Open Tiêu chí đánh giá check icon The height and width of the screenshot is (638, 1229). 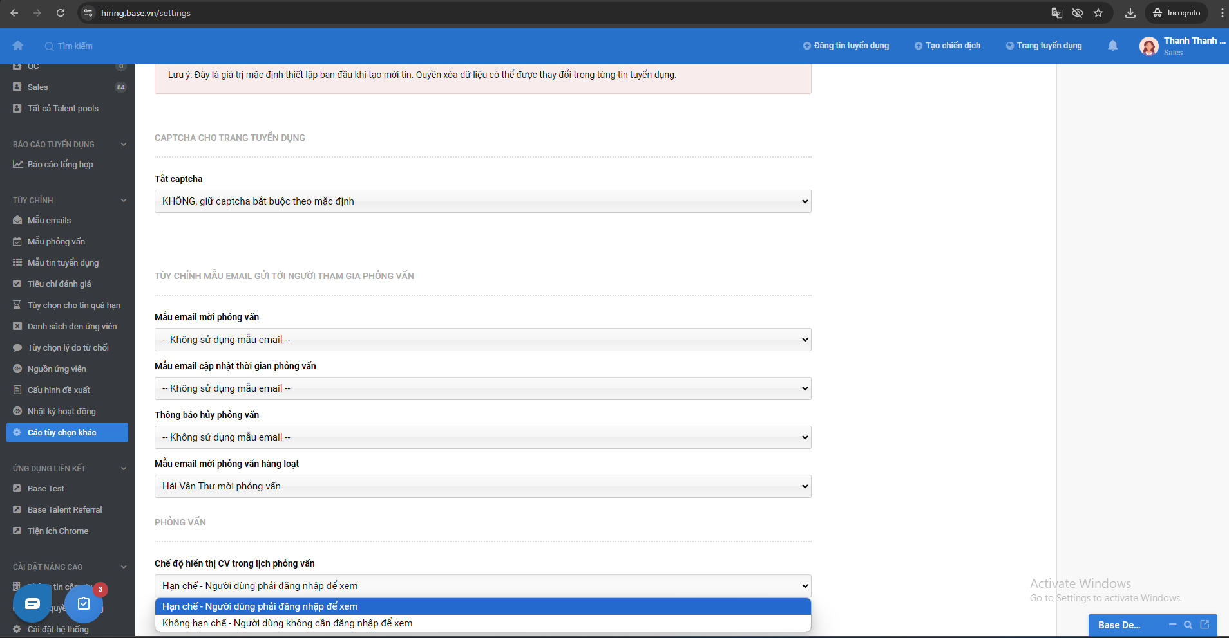click(x=17, y=284)
